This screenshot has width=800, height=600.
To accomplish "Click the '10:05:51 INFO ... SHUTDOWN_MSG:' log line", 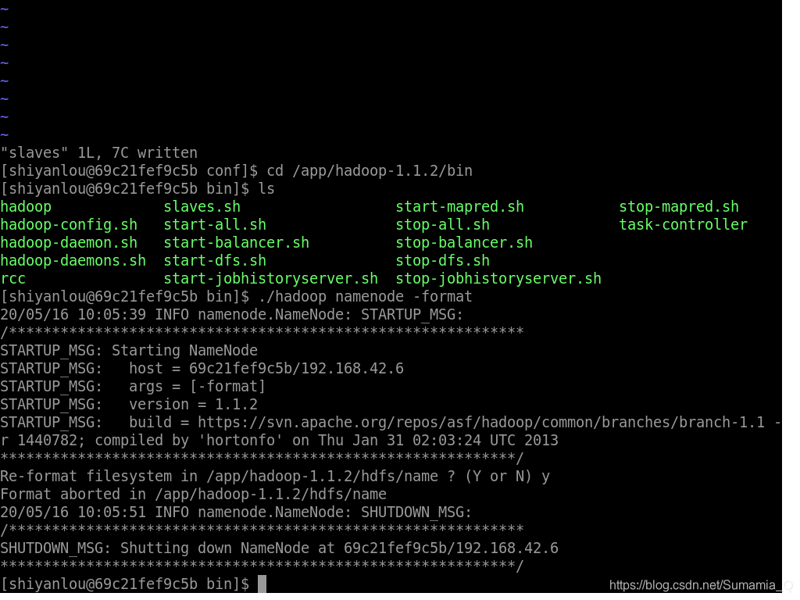I will [x=236, y=512].
